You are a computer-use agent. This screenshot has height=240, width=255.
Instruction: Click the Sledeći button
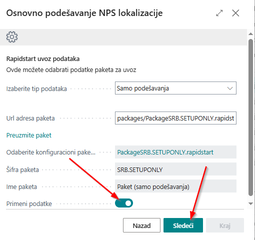pos(183,225)
